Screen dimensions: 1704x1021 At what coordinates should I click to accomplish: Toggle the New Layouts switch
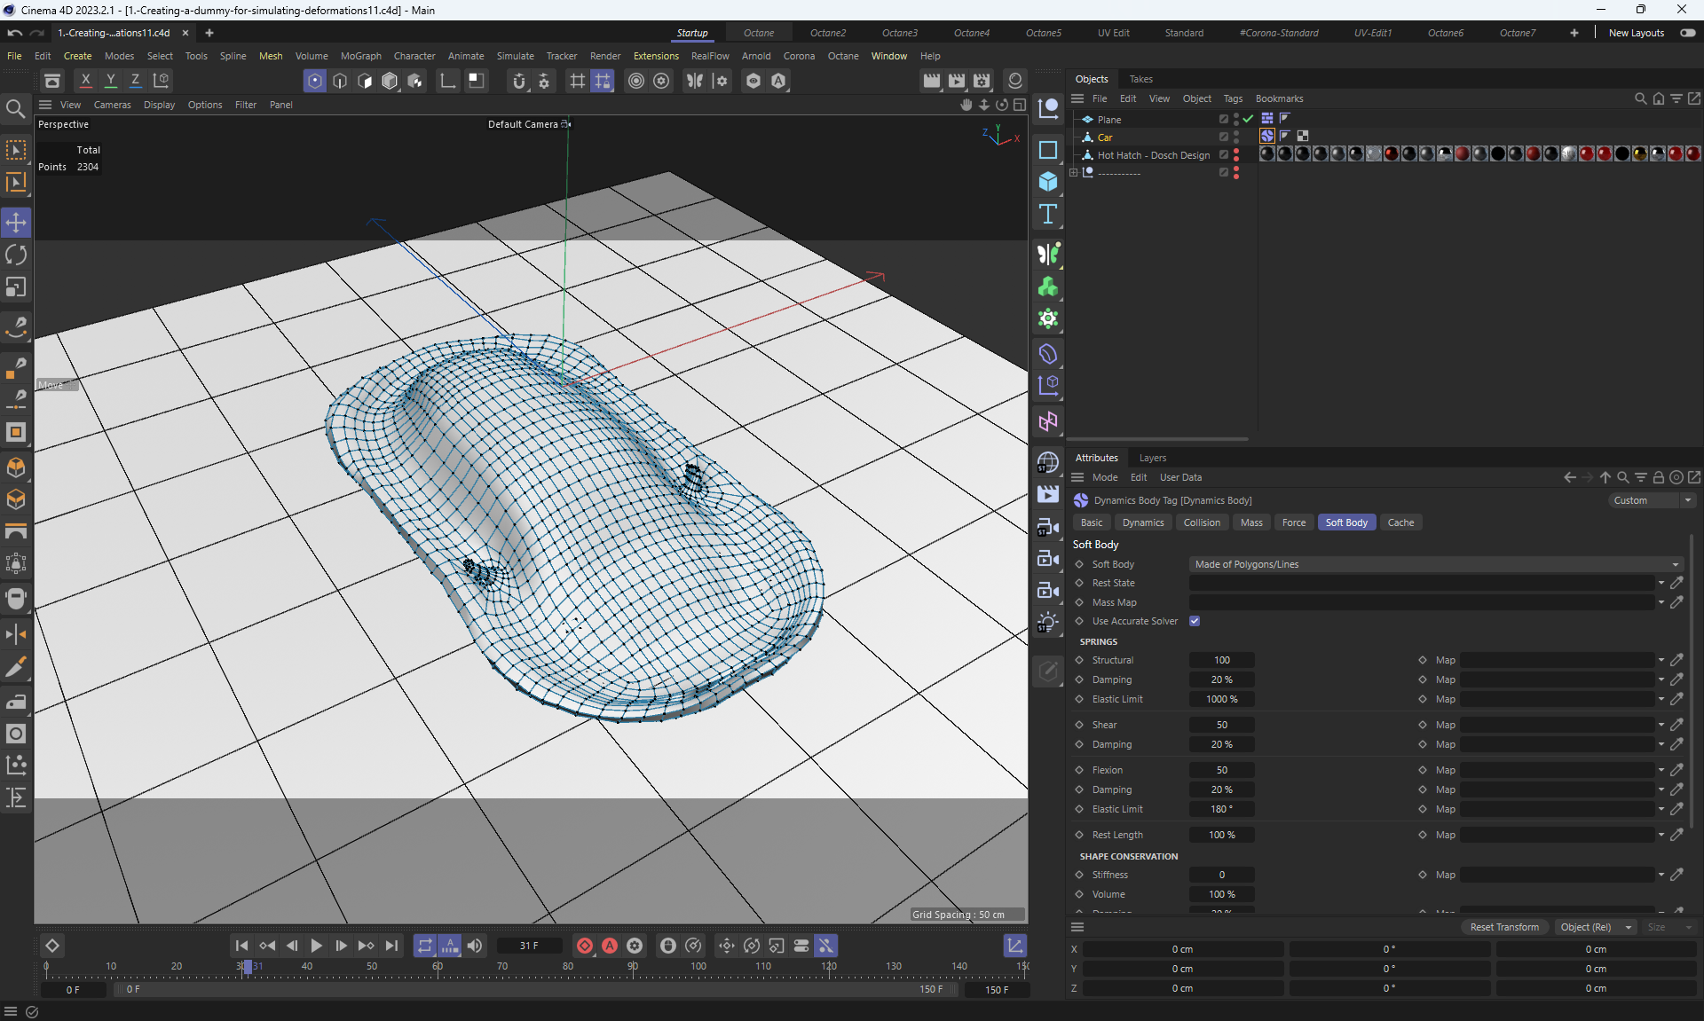click(x=1687, y=33)
